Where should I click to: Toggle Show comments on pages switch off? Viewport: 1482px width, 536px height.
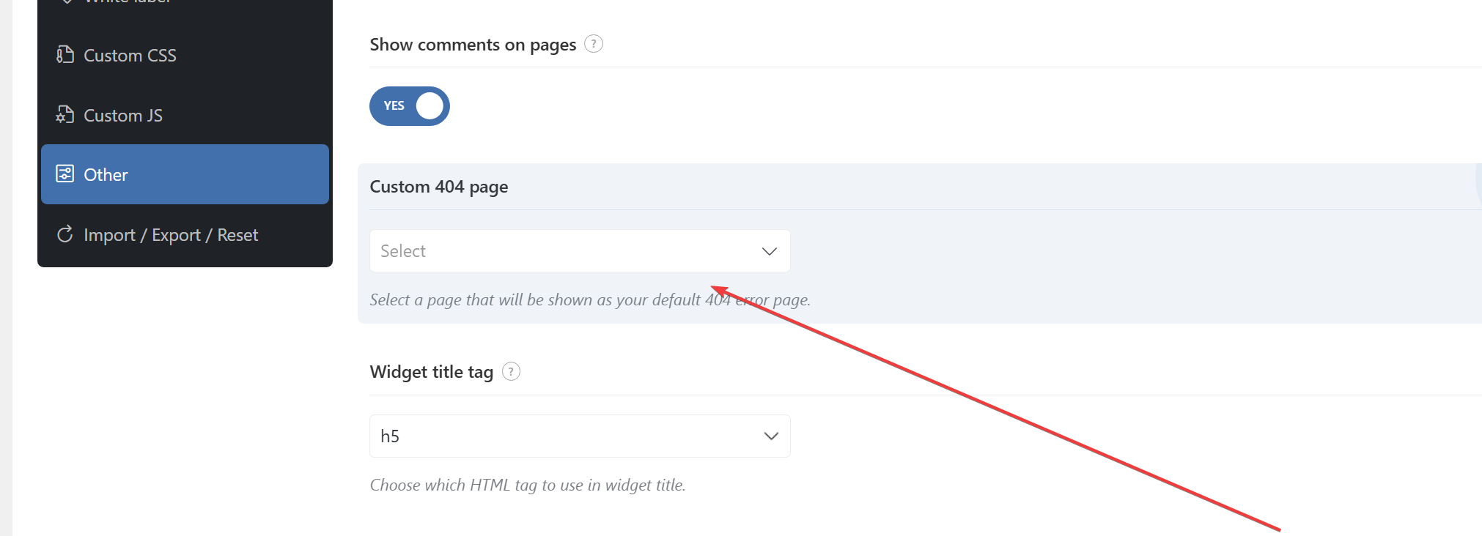coord(410,106)
